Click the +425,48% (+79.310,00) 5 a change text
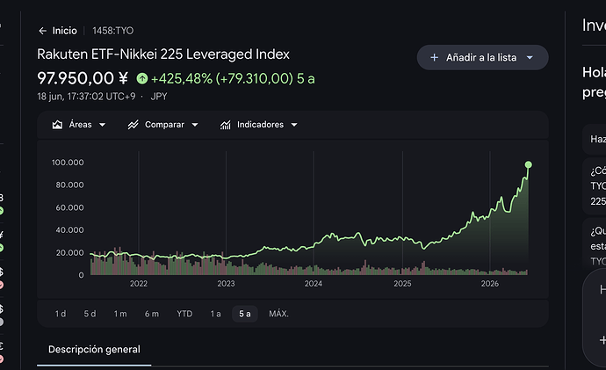The width and height of the screenshot is (606, 370). coord(233,79)
